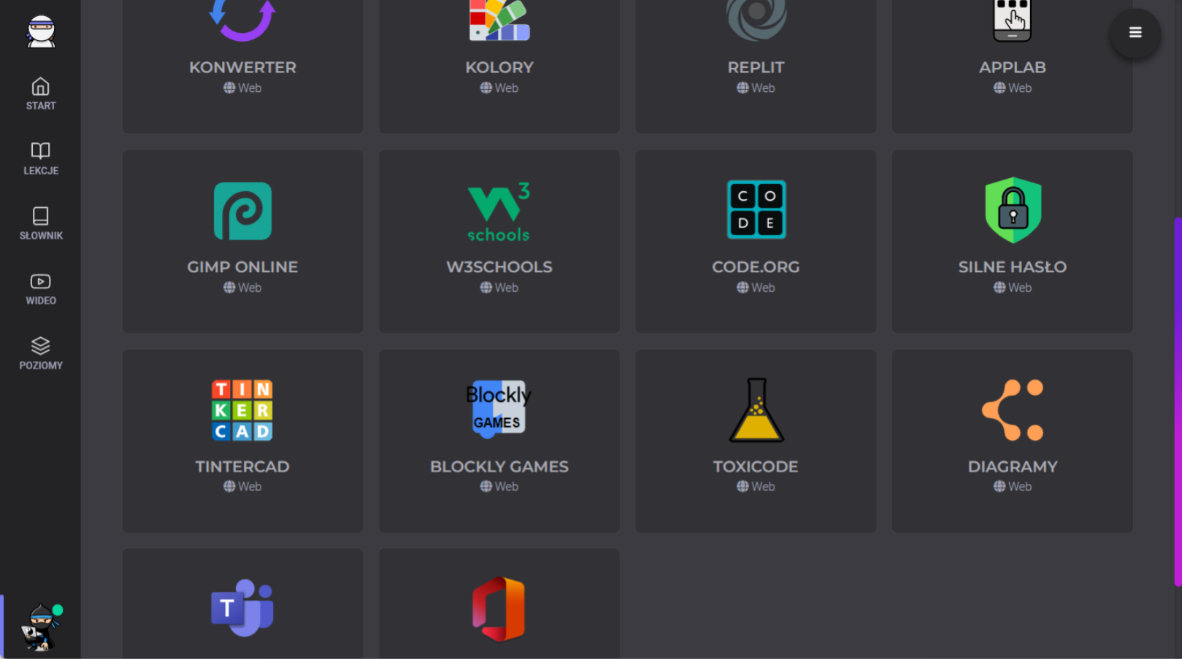Select the Tinkercad colorful logo
This screenshot has height=659, width=1182.
click(242, 410)
